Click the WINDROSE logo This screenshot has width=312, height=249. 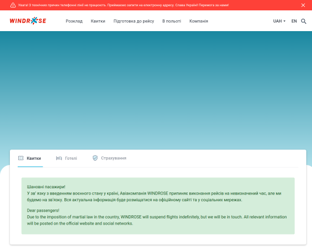(28, 21)
